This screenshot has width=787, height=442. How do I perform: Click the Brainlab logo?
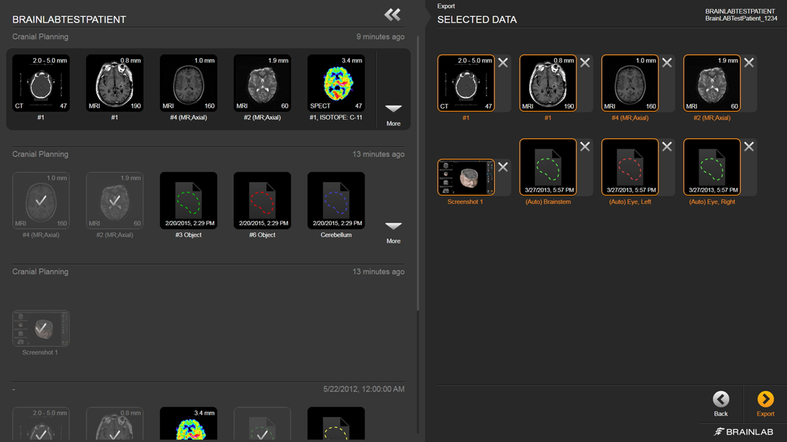click(x=743, y=432)
